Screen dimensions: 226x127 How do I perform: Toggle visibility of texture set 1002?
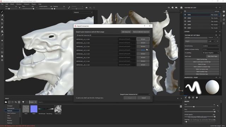pos(185,18)
